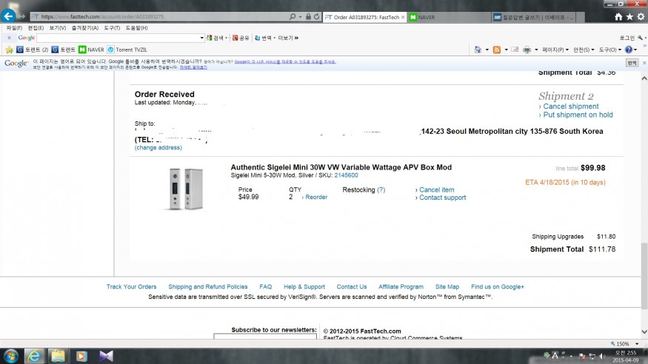The image size is (648, 364).
Task: Open the 도구(O) tools dropdown menu
Action: coord(610,50)
